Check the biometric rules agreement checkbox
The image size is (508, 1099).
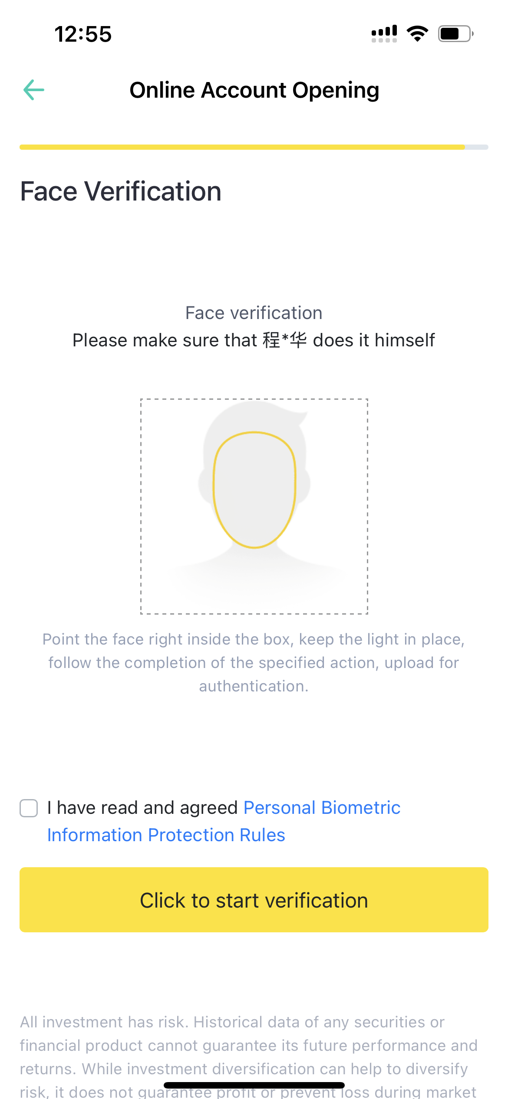[x=29, y=808]
